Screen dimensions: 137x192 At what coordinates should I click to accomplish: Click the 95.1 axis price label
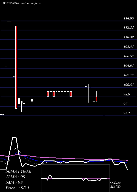click(127, 113)
